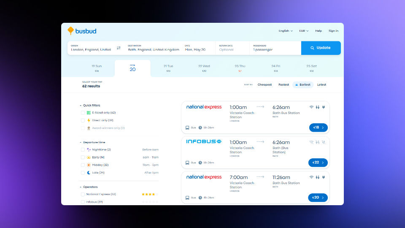Viewport: 405px width, 228px height.
Task: Click the bus icon on 1:00am National Express card
Action: [187, 128]
